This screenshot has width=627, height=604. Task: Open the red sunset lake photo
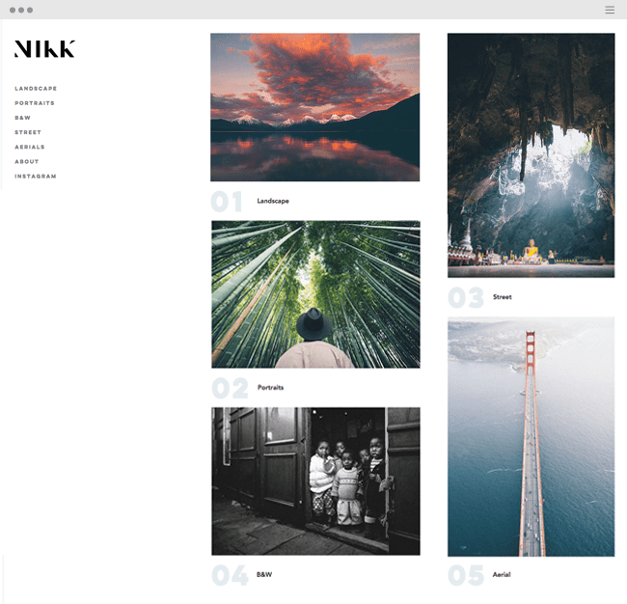click(315, 107)
